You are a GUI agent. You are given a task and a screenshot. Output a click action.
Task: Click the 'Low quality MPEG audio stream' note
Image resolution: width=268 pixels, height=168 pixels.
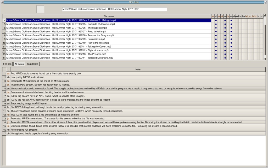28,77
